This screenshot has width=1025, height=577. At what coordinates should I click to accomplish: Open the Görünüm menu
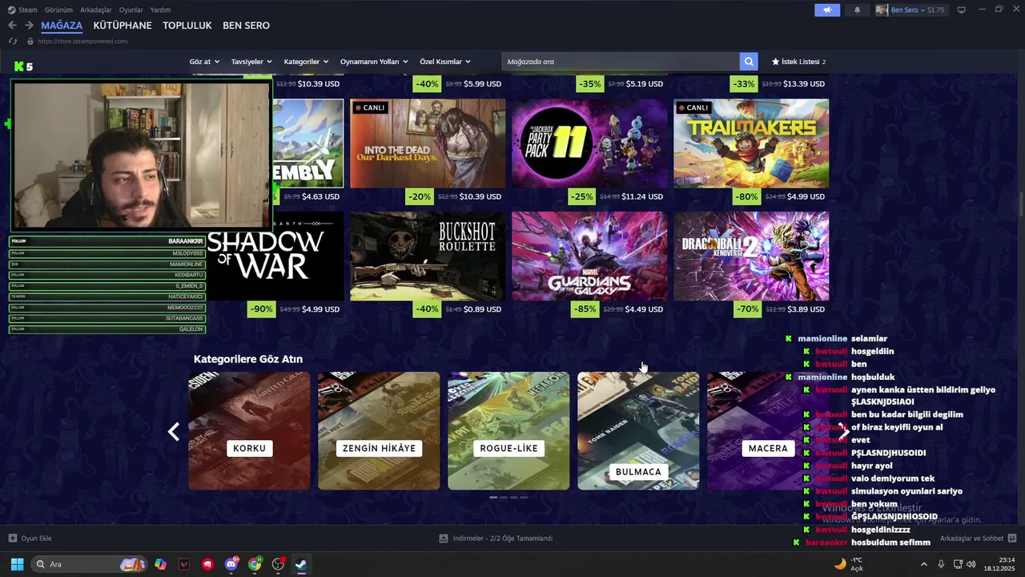pos(58,10)
